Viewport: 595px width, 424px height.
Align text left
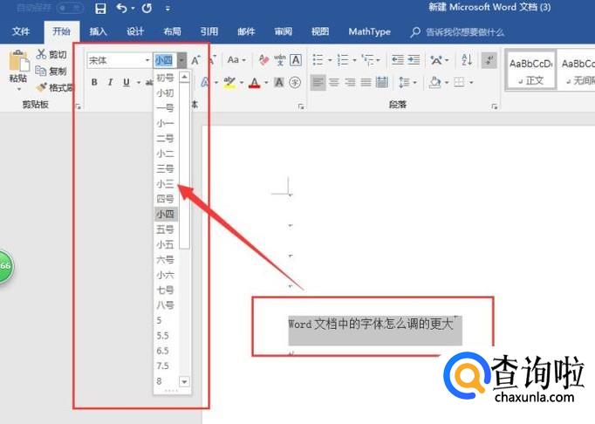(x=318, y=82)
